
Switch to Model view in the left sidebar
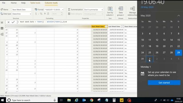(x=2, y=34)
